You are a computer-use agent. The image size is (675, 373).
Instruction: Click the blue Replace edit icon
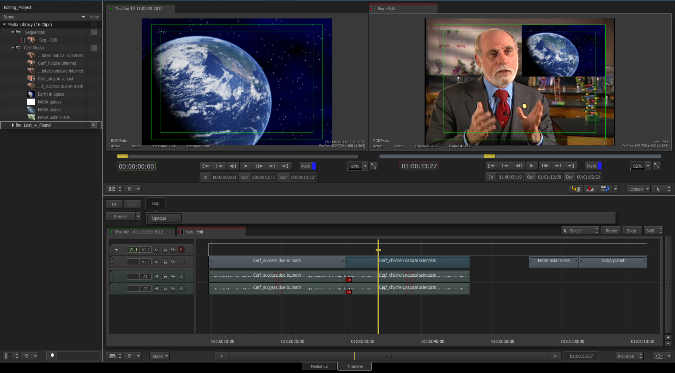(x=605, y=189)
